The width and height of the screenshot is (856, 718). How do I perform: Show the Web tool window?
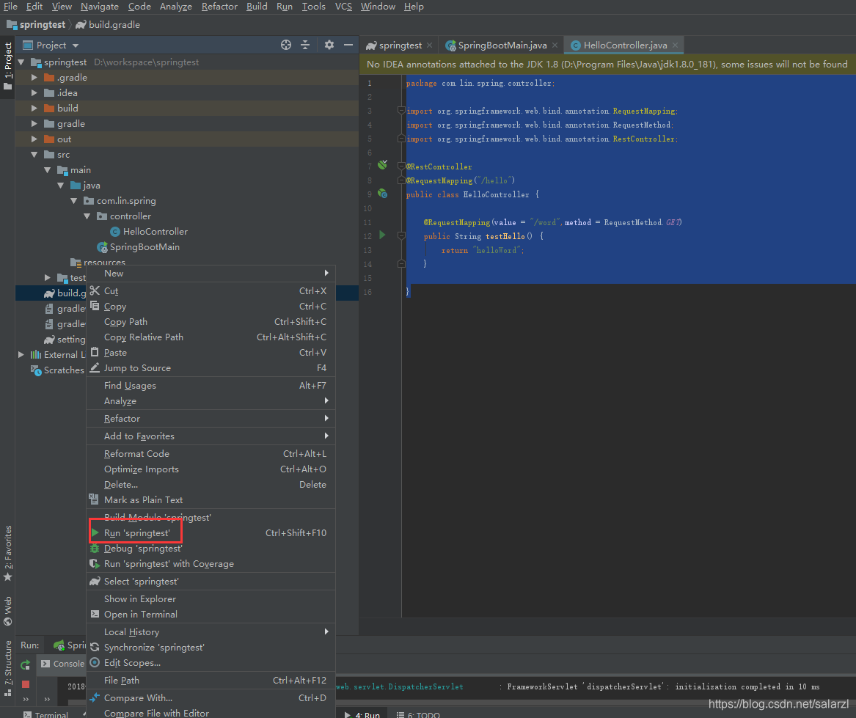tap(8, 609)
